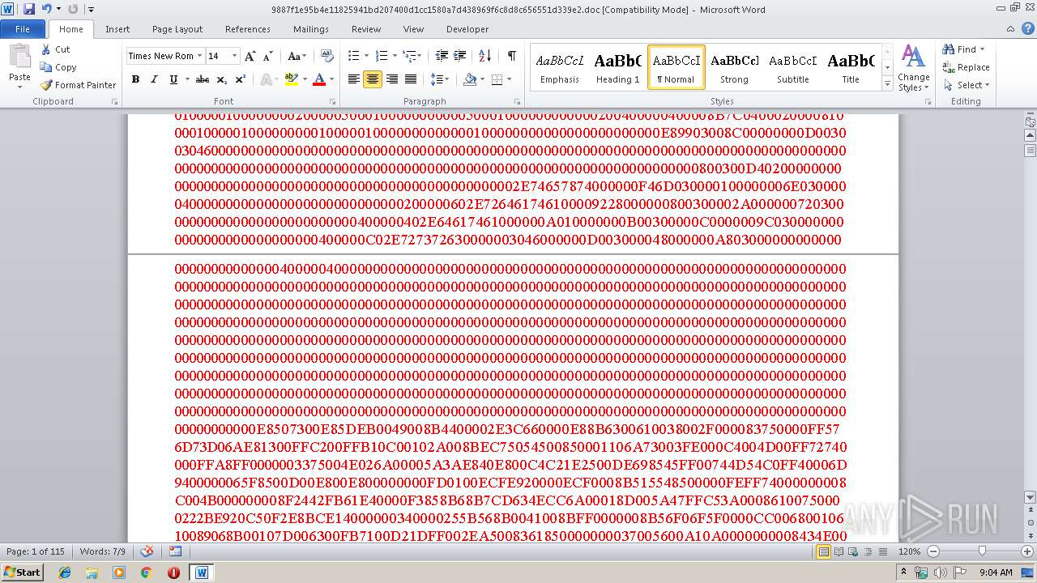Click Shrink Font icon
Image resolution: width=1037 pixels, height=583 pixels.
click(x=268, y=56)
